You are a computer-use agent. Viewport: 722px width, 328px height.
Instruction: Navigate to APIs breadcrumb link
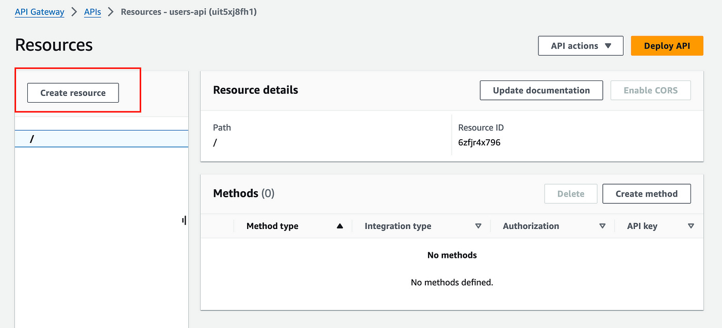(x=92, y=11)
